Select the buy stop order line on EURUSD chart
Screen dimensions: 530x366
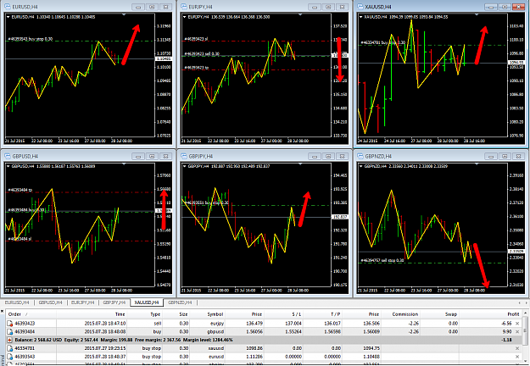coord(80,41)
